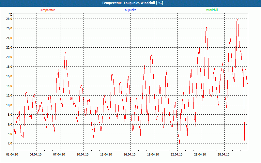Screen dimensions: 261x163
Task: Click the 20,0 y-axis value
Action: tap(9, 57)
